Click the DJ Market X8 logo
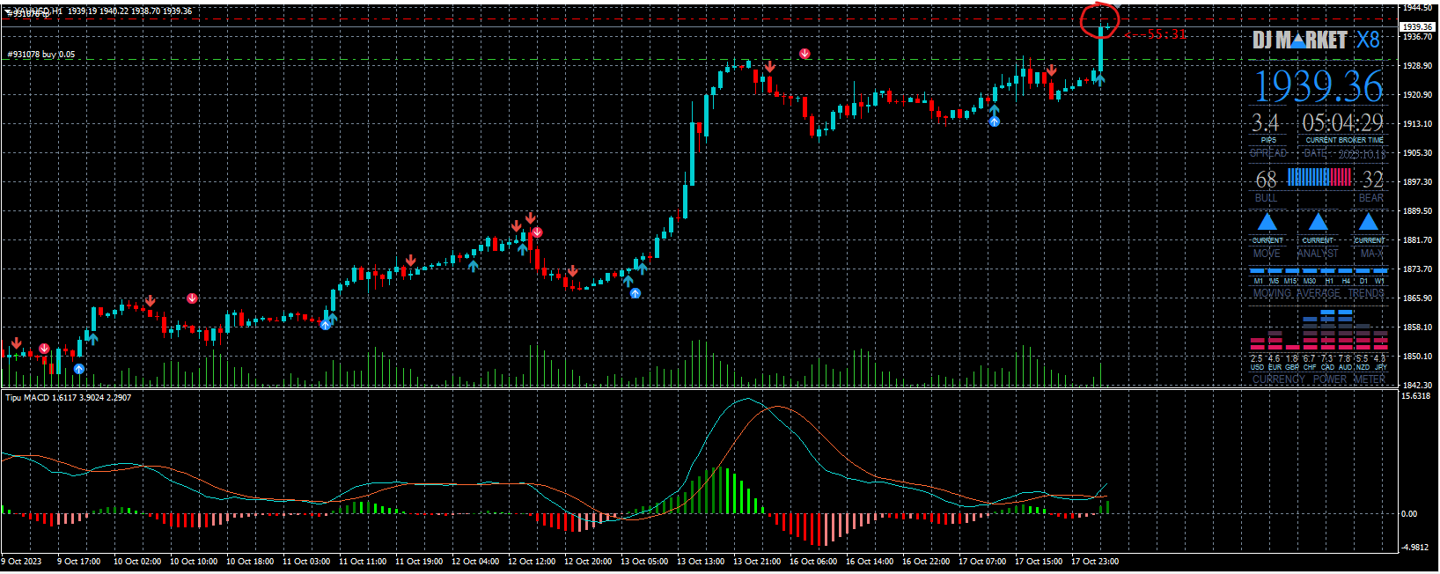Image resolution: width=1440 pixels, height=574 pixels. click(x=1316, y=40)
